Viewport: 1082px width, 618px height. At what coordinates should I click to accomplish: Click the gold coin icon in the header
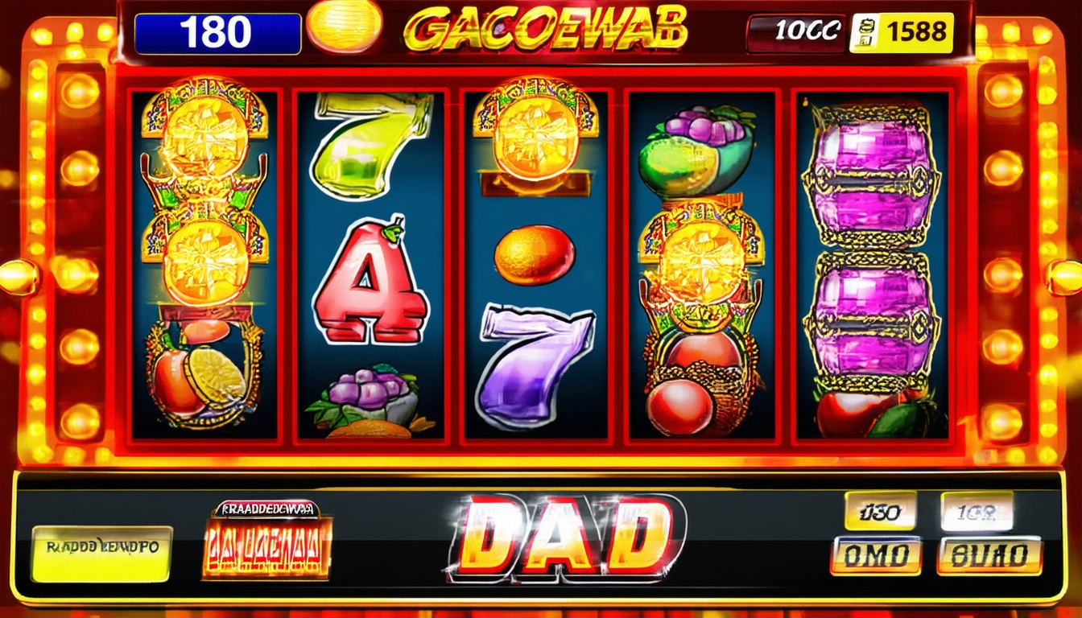point(345,26)
